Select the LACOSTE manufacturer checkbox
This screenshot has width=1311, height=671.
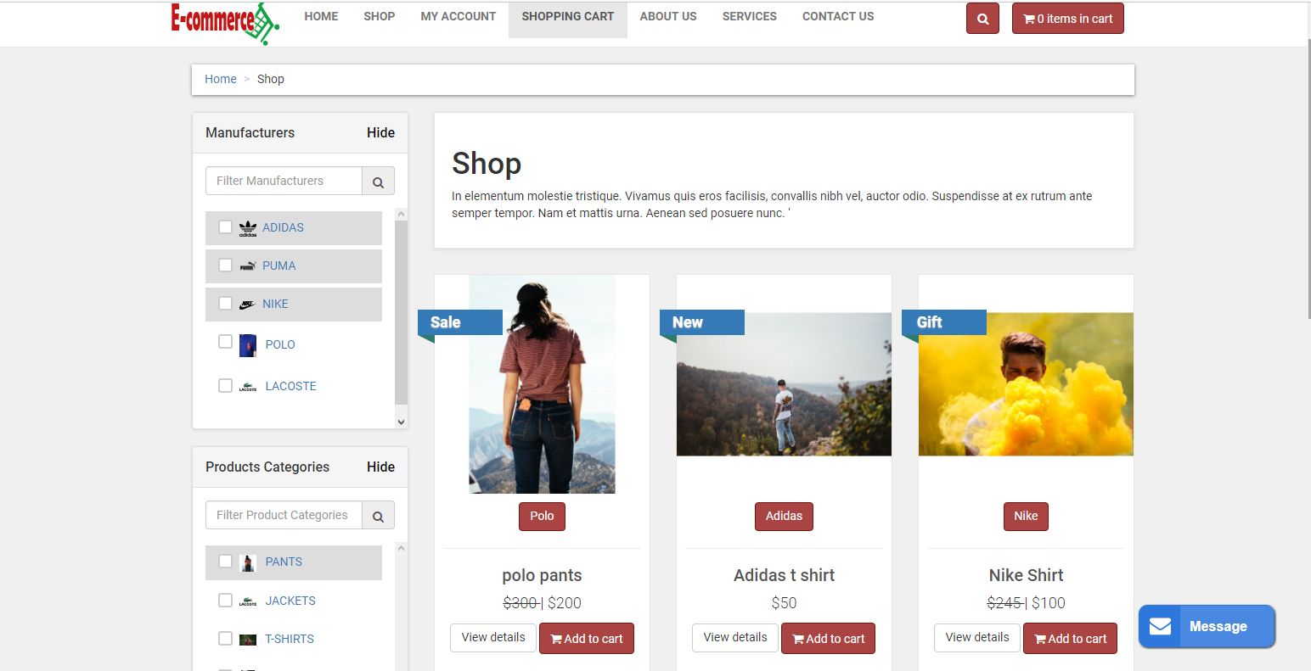click(225, 385)
